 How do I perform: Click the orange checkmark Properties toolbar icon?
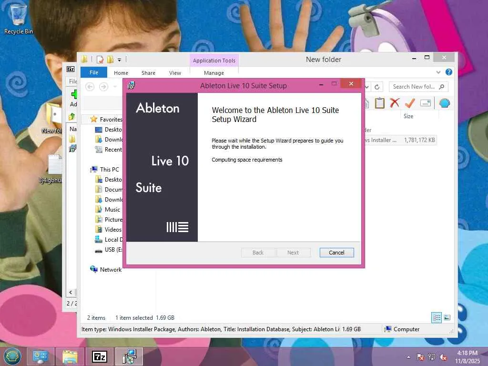(410, 103)
